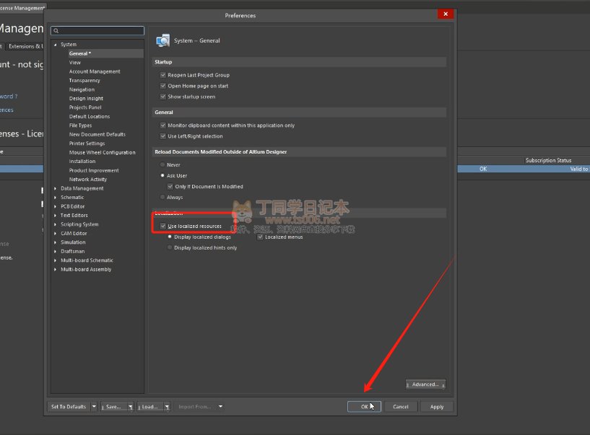590x435 pixels.
Task: Expand the Data Management tree node
Action: (x=56, y=188)
